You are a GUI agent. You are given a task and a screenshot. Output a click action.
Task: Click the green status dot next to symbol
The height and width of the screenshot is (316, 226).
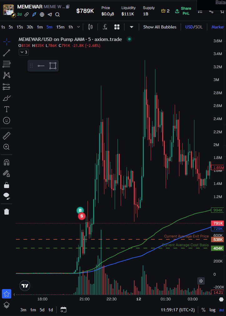pyautogui.click(x=129, y=39)
